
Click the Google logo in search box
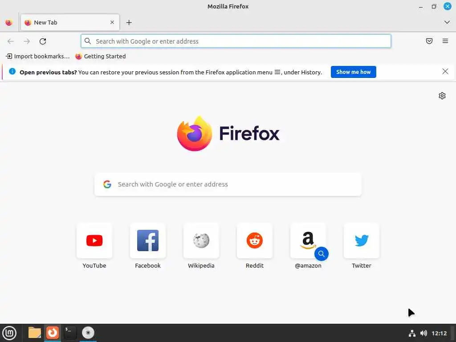(x=107, y=184)
